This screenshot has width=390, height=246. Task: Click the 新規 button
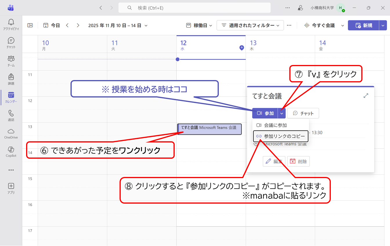pyautogui.click(x=364, y=26)
